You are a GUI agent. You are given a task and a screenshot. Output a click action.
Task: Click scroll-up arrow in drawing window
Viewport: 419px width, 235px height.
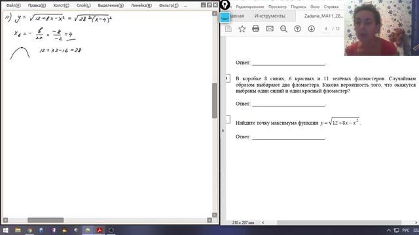[215, 13]
